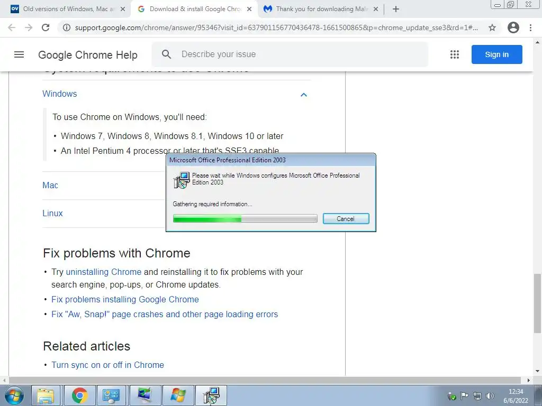
Task: Open Fix Aw, Snap page crashes link
Action: click(x=165, y=314)
